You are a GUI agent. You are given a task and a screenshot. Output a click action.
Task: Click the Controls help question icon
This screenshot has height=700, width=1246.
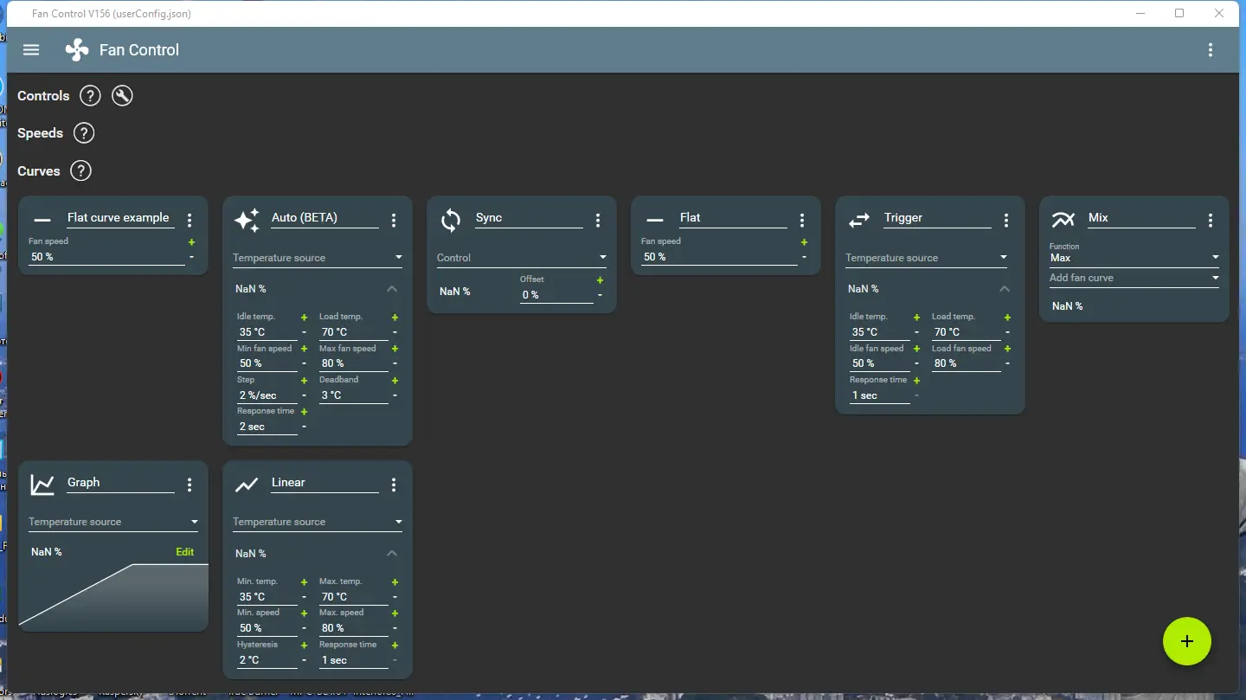90,96
